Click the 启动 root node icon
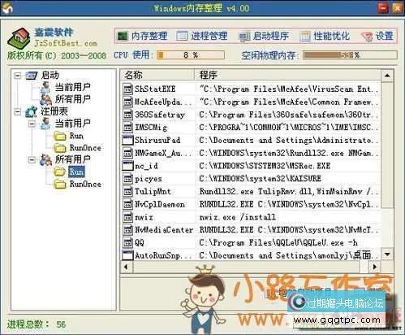 [x=32, y=76]
